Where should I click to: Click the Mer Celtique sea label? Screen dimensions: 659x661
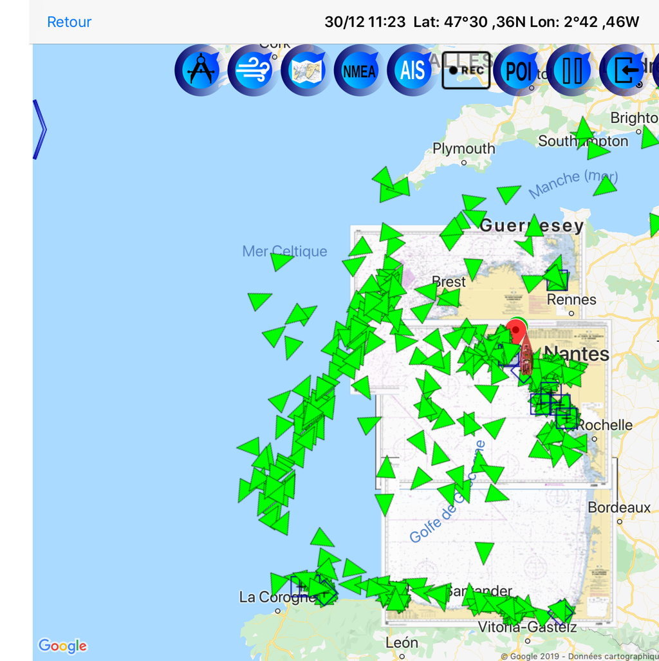tap(284, 251)
